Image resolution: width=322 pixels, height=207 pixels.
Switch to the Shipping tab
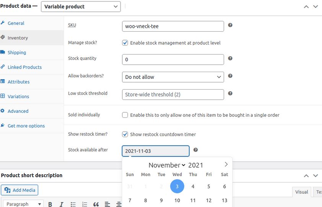17,52
